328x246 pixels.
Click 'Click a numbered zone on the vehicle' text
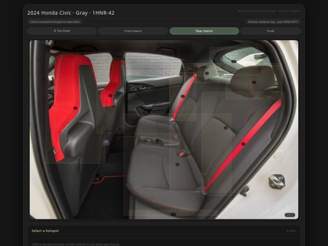pos(75,244)
